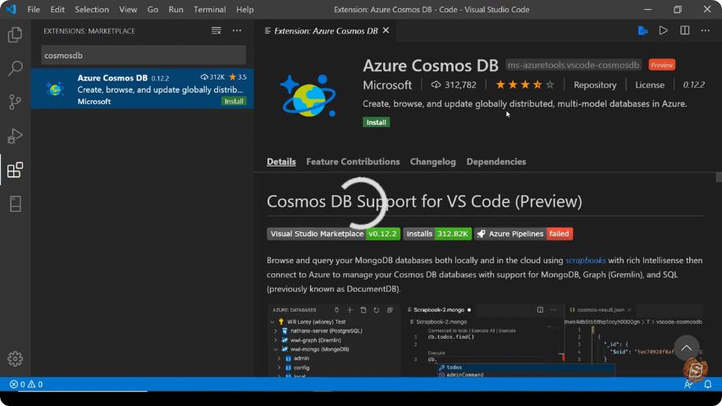Click the Installs 312.82K badge
This screenshot has height=406, width=722.
[437, 234]
